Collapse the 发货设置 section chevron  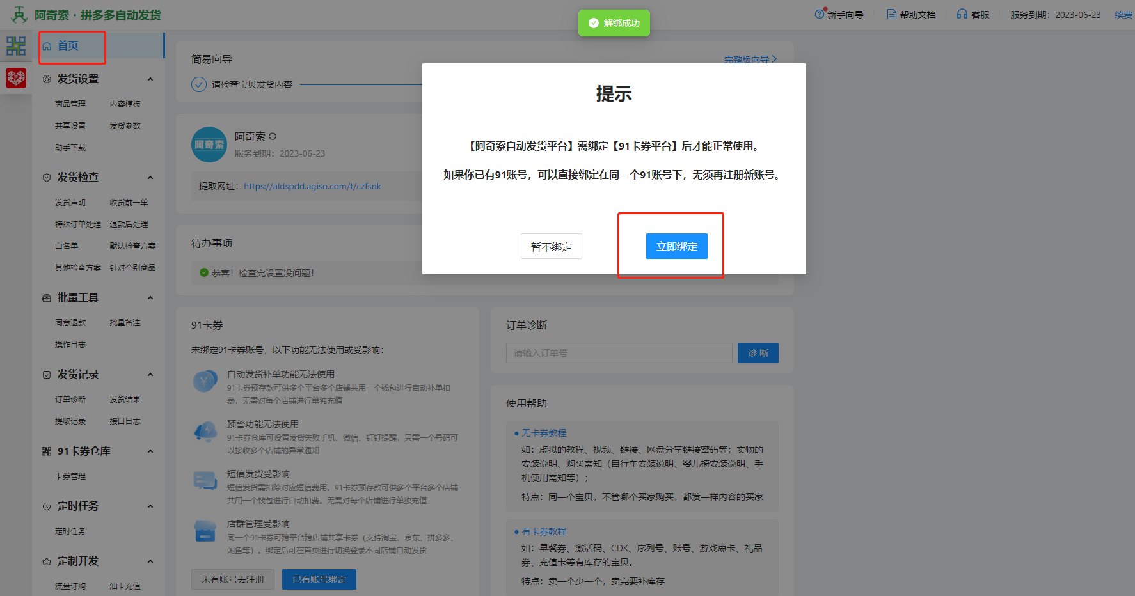(150, 79)
